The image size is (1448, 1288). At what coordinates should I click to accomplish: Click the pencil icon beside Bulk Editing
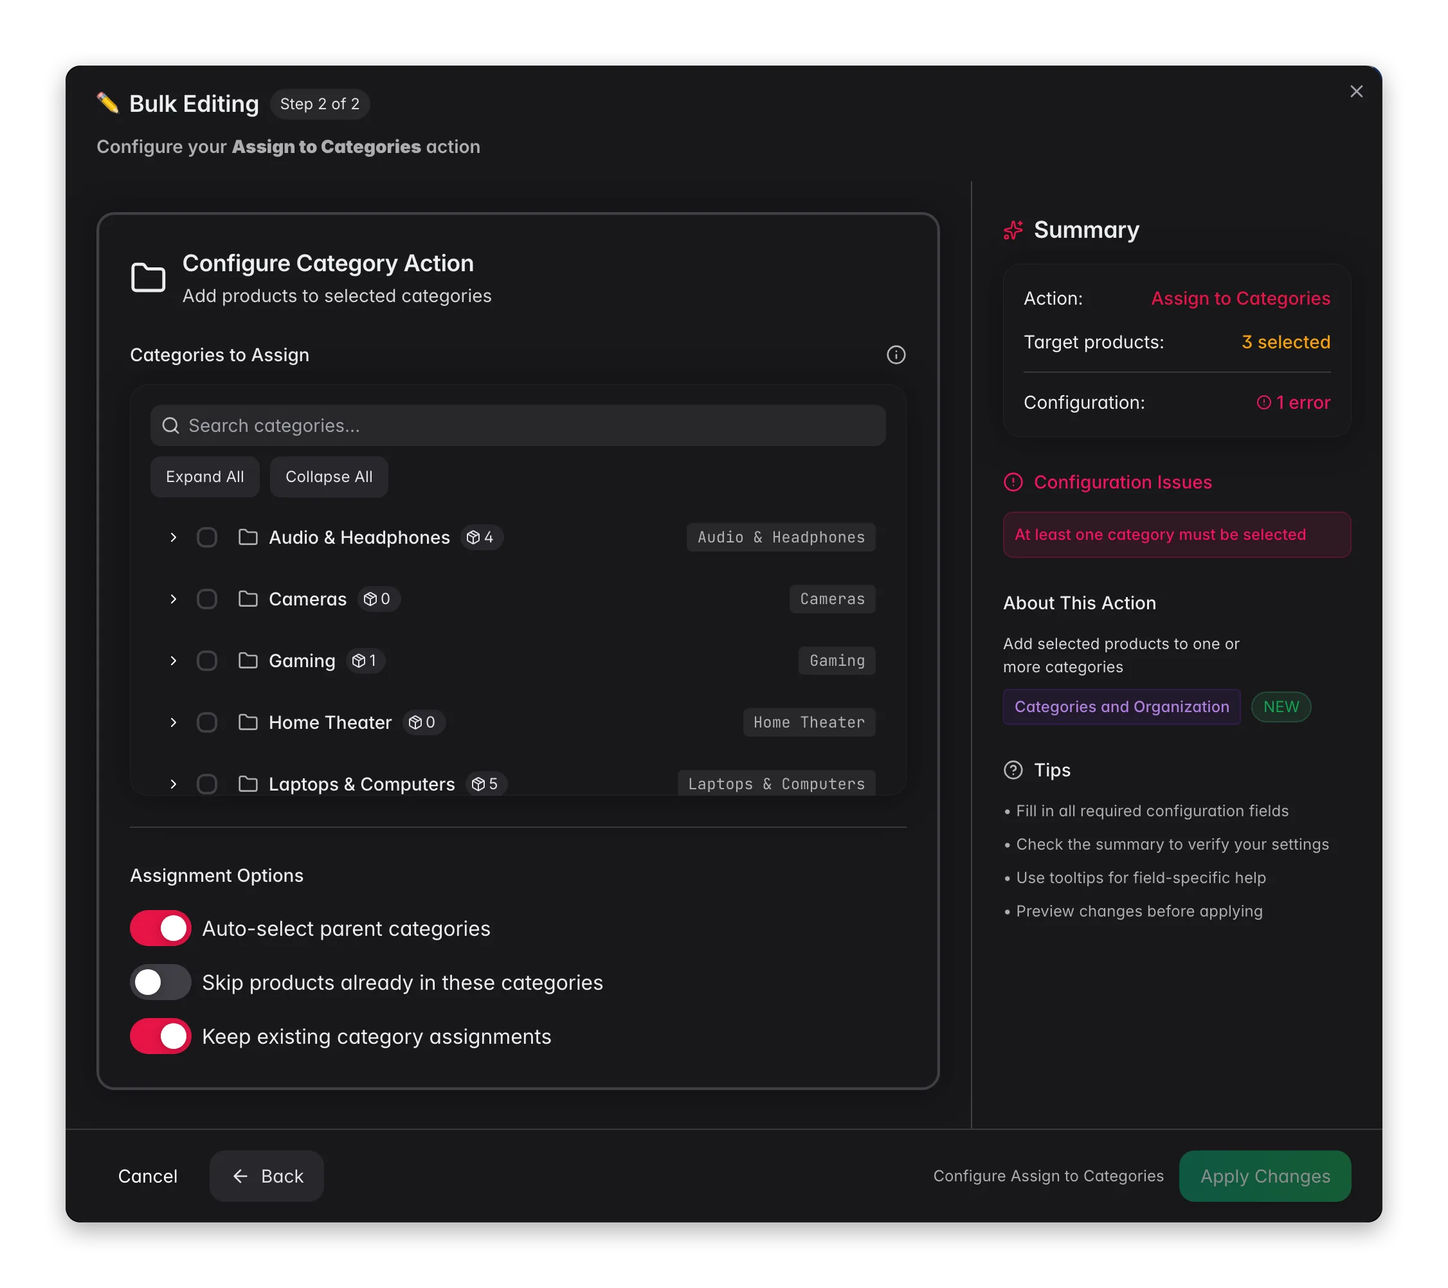(x=107, y=103)
